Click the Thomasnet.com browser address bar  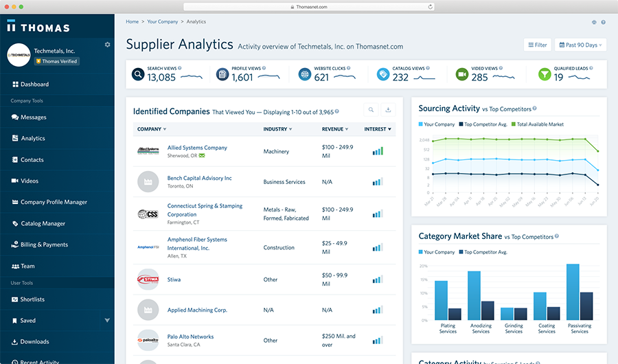tap(309, 7)
